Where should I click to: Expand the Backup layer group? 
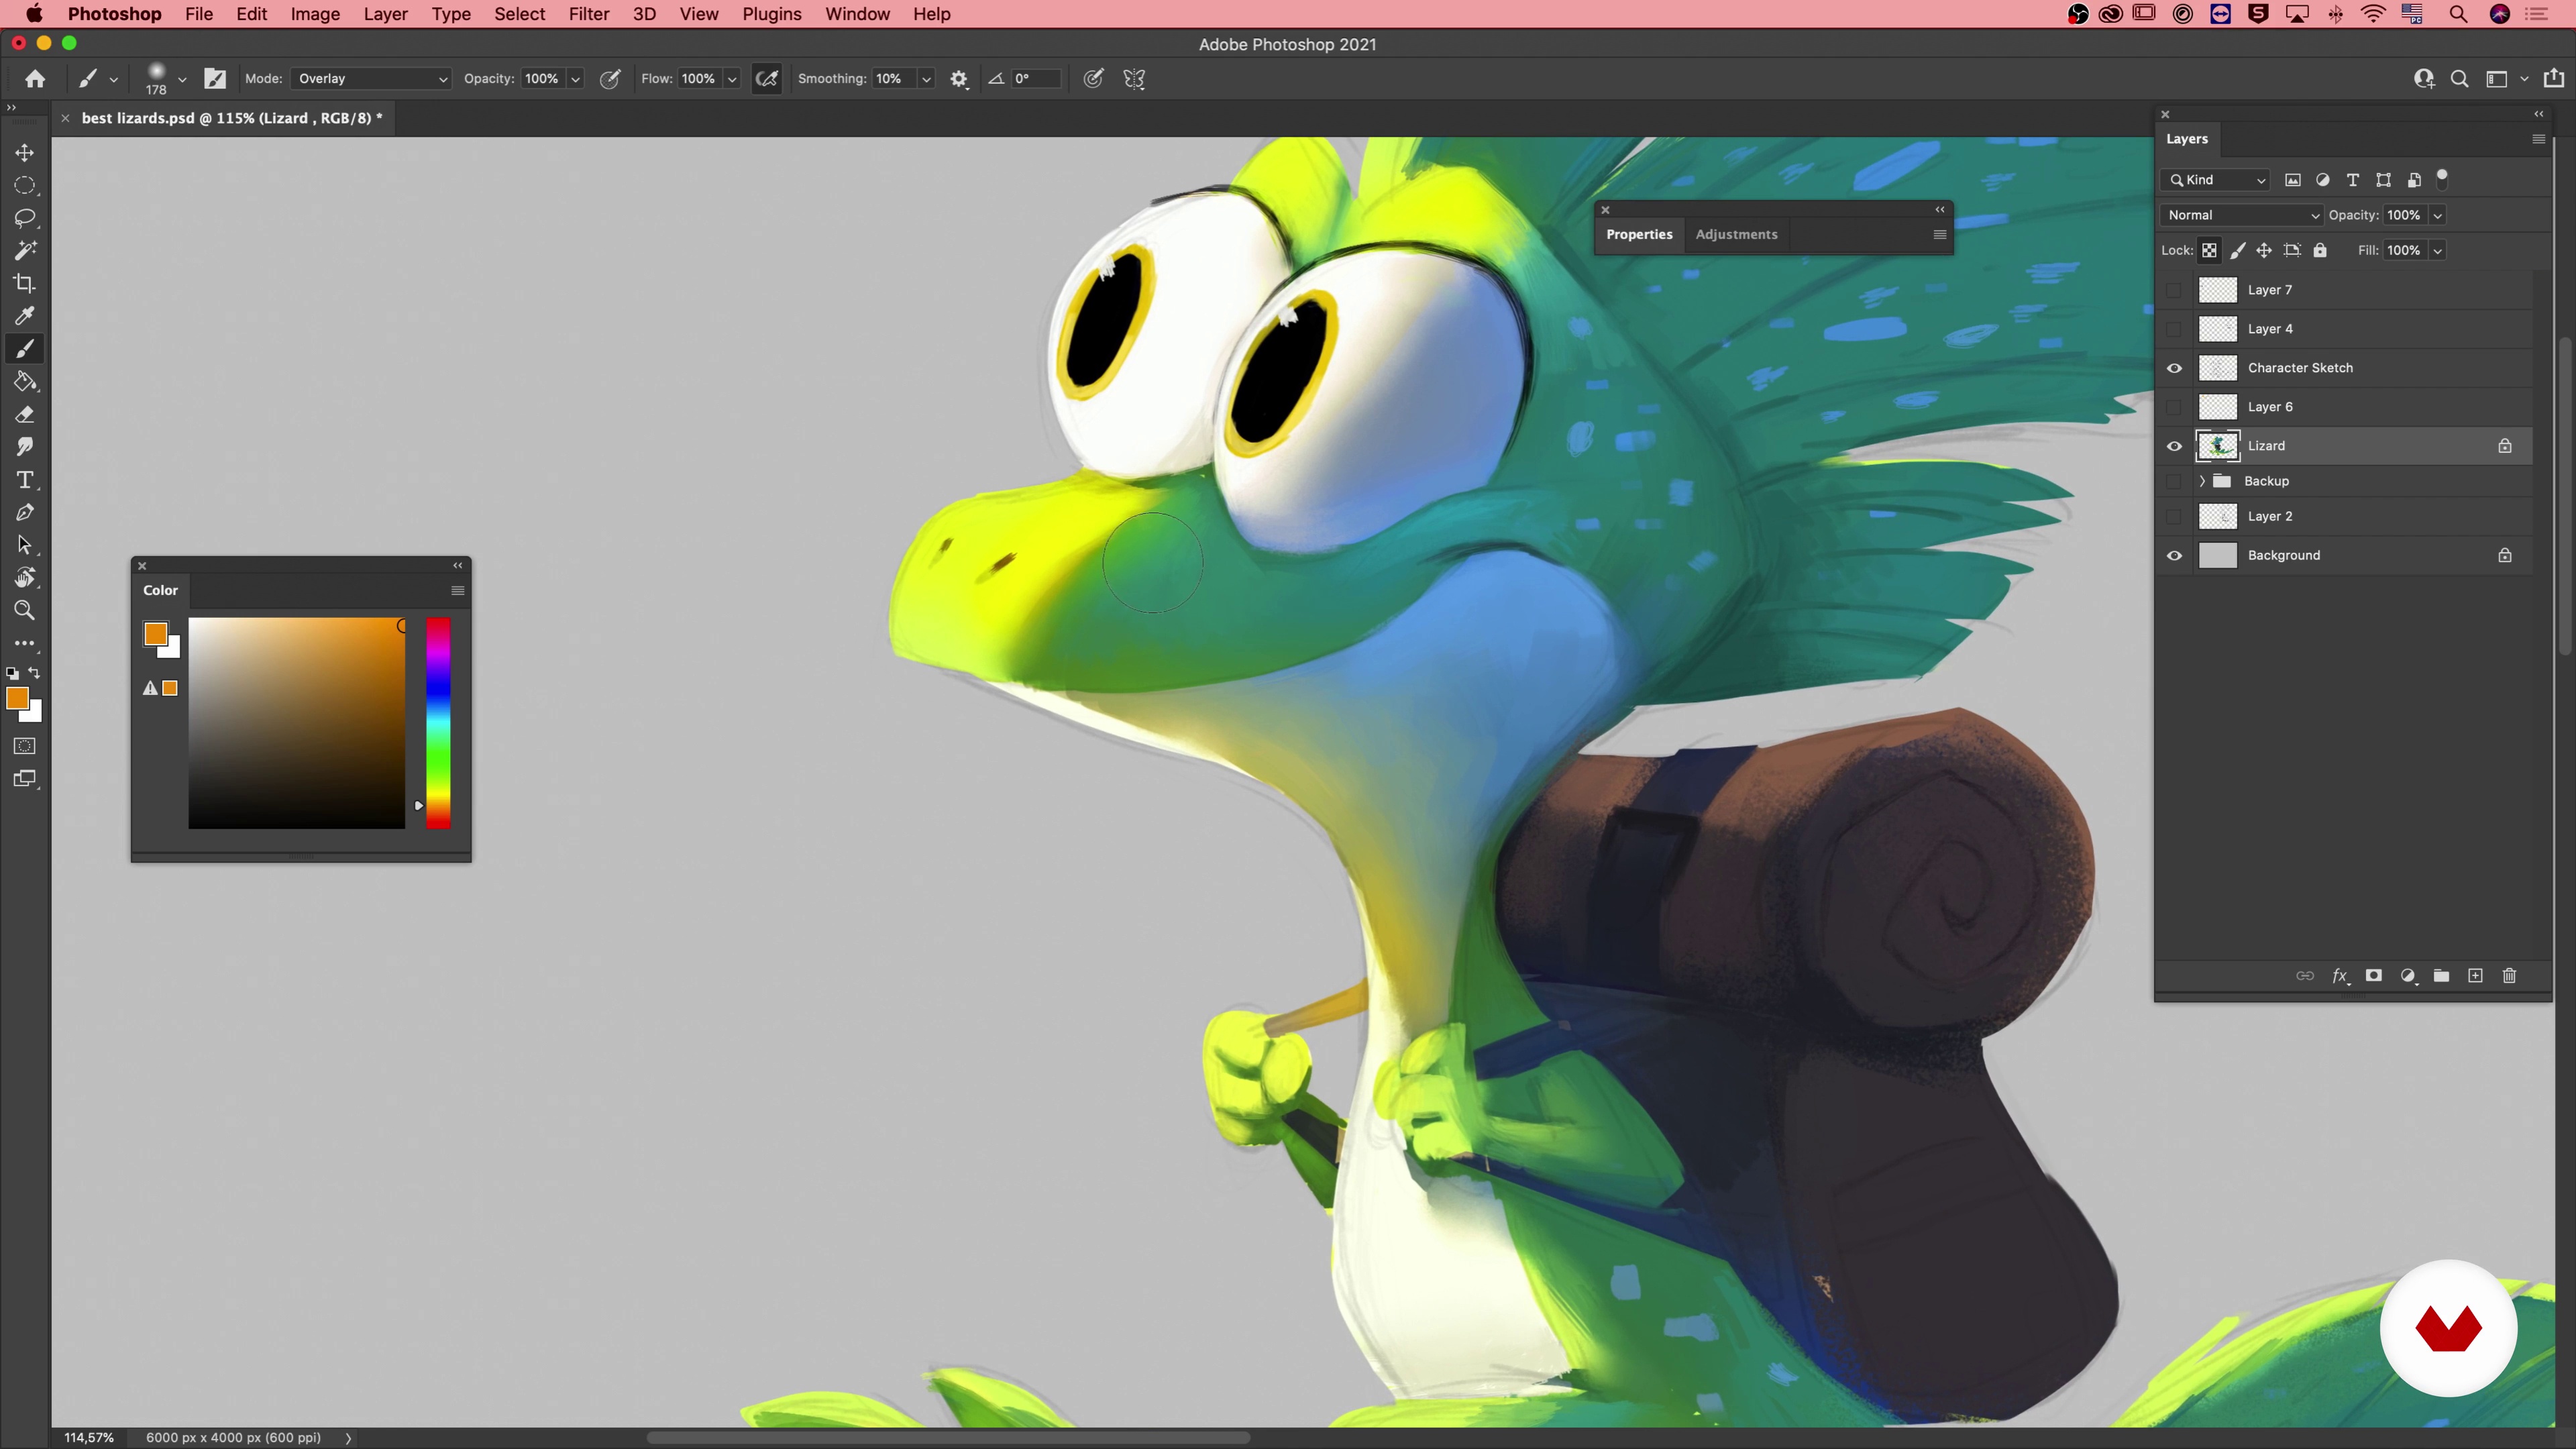(x=2202, y=481)
